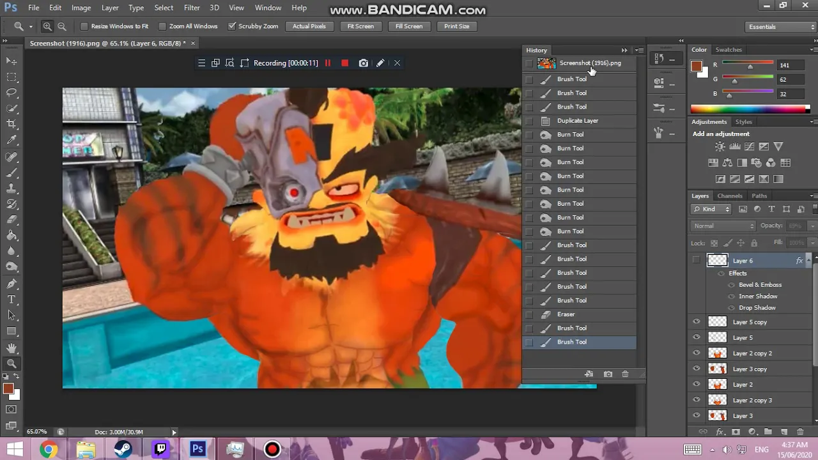Show Layer 6 visibility
This screenshot has width=818, height=460.
coord(697,260)
